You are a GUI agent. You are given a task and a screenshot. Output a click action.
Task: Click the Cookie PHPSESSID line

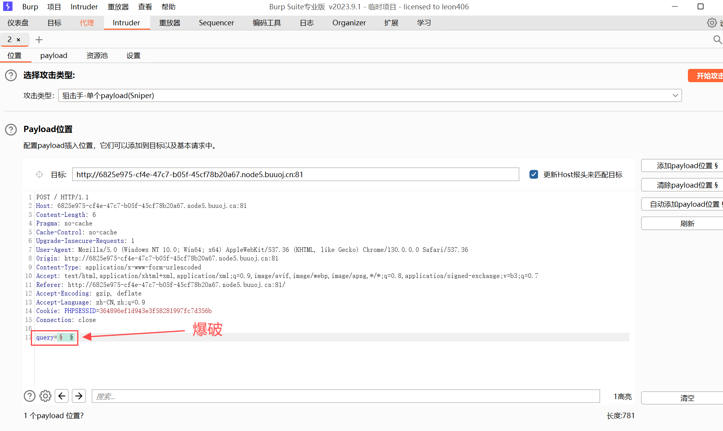(x=124, y=311)
